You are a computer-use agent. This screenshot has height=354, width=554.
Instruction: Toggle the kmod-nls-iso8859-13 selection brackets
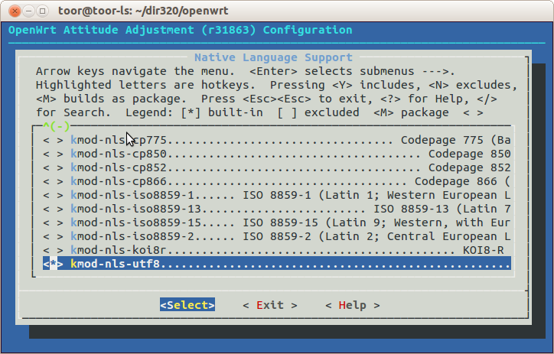(x=53, y=209)
